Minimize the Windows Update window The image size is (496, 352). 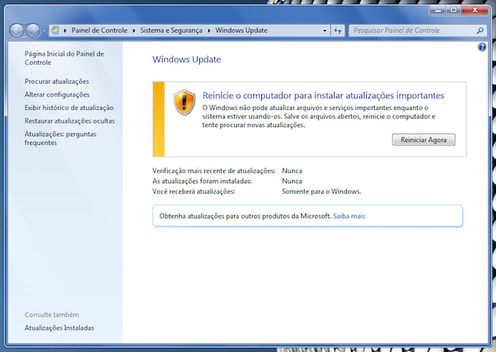[438, 10]
